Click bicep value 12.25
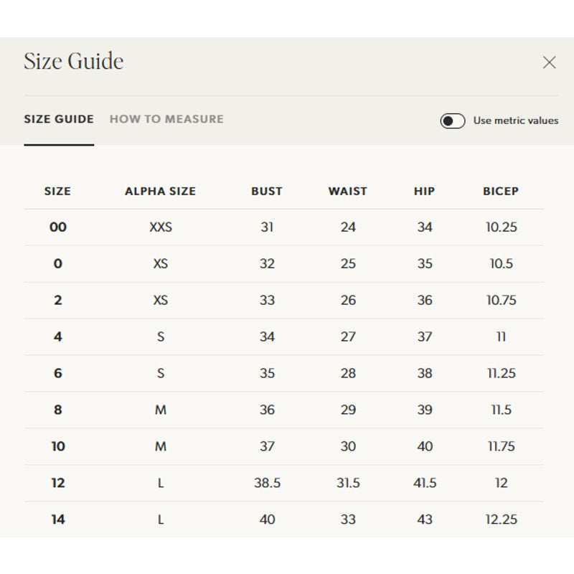 click(x=501, y=519)
